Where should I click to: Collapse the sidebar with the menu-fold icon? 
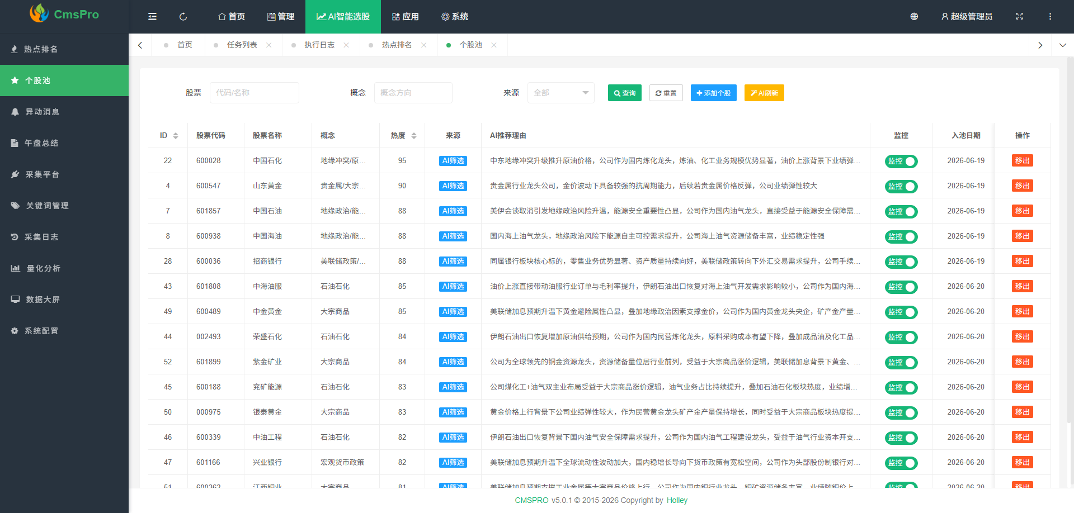[x=152, y=17]
